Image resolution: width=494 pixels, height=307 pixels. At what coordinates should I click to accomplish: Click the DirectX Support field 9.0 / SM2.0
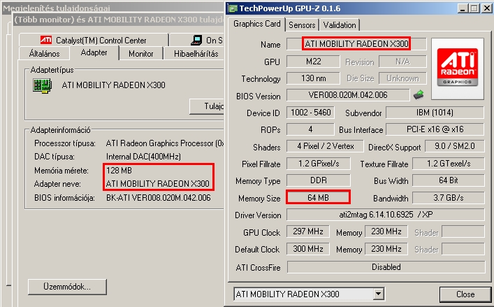point(455,146)
